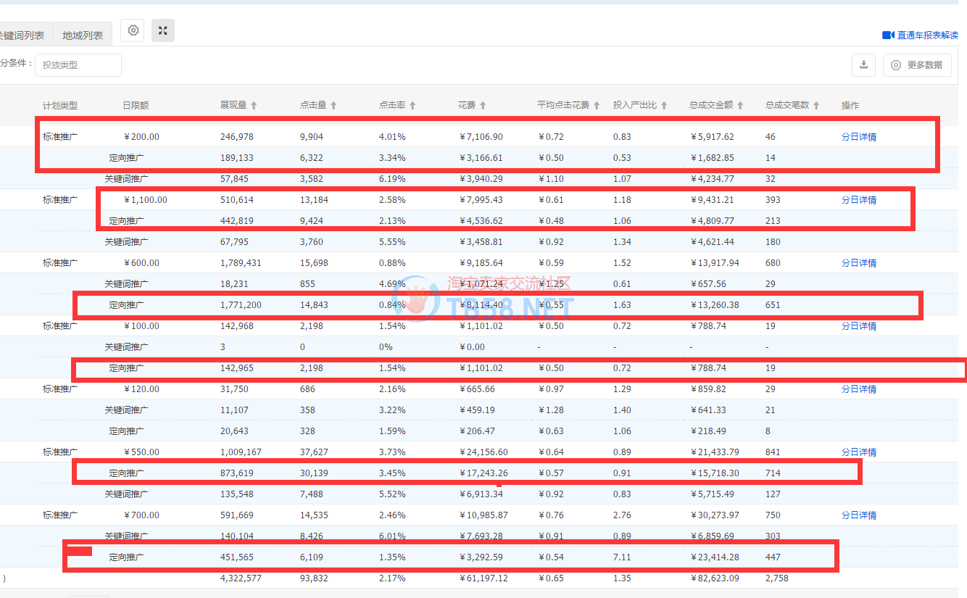Open 分日详情 for the ¥550.00 plan
The width and height of the screenshot is (967, 598).
859,452
